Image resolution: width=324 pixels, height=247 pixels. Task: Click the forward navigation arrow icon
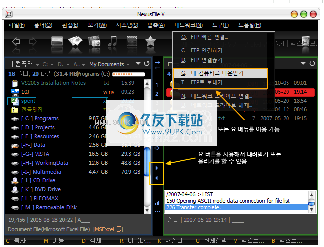click(33, 42)
